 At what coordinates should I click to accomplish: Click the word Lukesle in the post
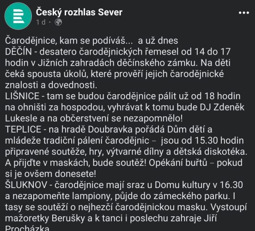click(21, 118)
